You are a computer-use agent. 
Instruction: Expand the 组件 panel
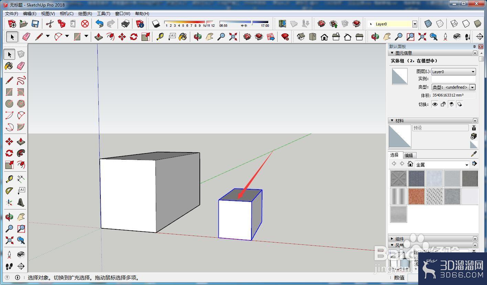pos(392,239)
